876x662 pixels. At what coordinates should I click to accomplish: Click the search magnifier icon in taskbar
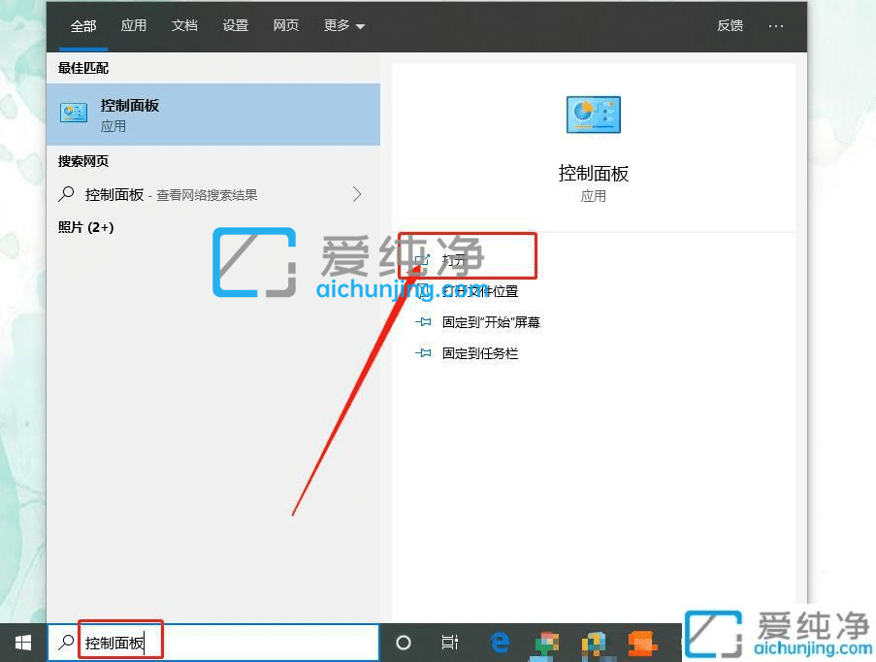(x=66, y=643)
